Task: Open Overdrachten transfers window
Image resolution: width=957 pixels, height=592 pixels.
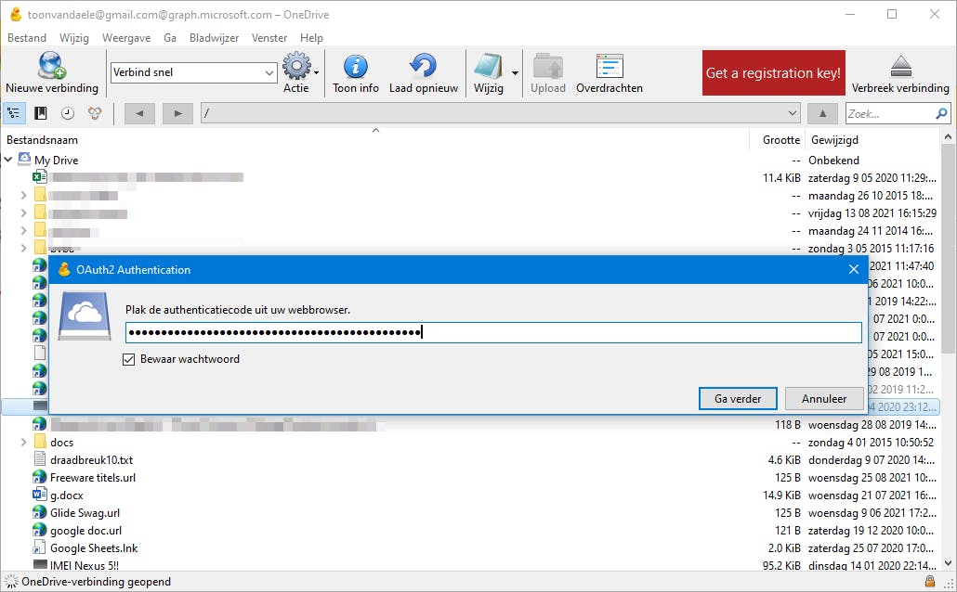Action: (x=610, y=73)
